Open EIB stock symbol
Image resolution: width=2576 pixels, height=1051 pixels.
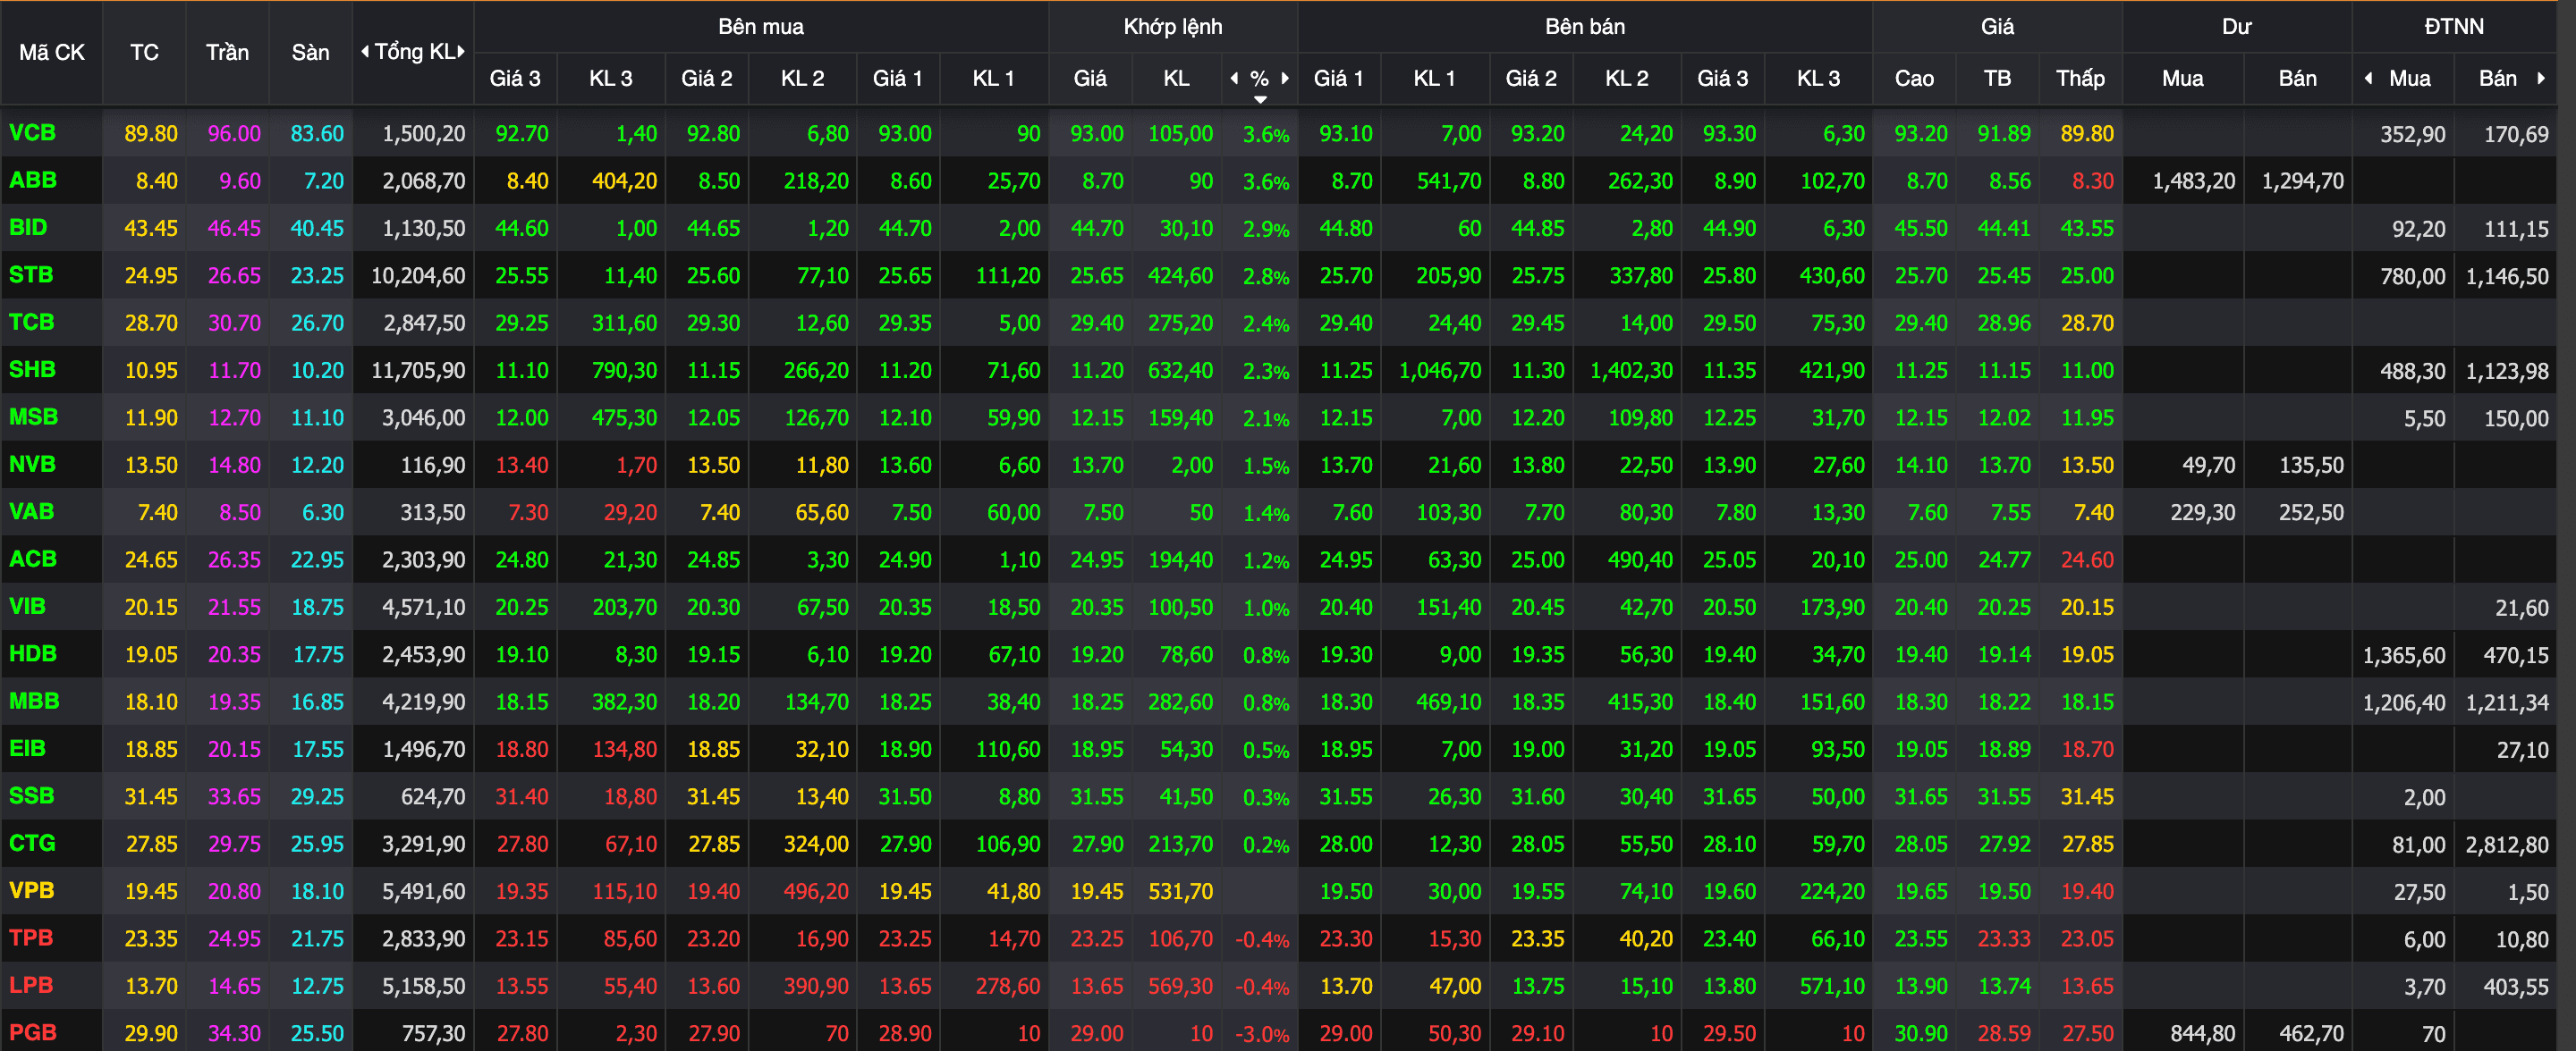[x=27, y=748]
